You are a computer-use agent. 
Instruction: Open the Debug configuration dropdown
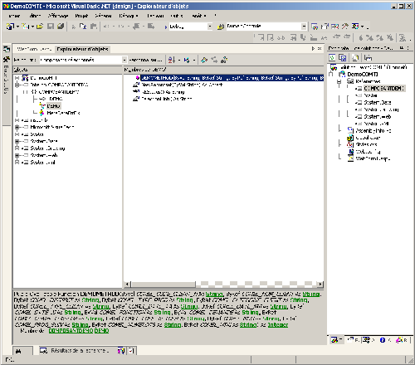(x=210, y=27)
